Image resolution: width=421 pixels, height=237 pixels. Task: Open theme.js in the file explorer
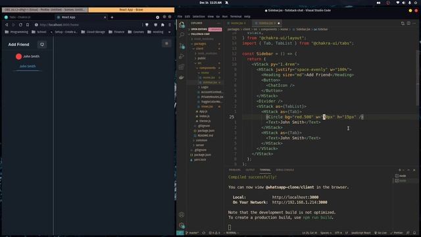coord(205,121)
